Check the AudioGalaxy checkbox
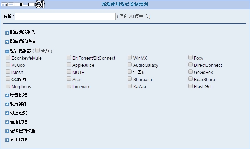Screen dimensions: 250x149 (x=130, y=64)
